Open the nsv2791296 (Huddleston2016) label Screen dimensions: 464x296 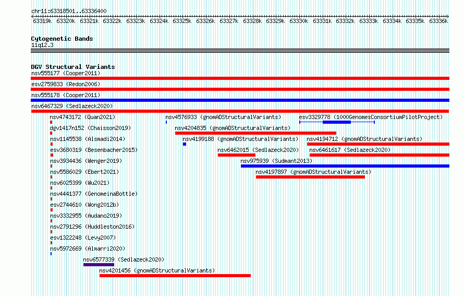point(92,227)
